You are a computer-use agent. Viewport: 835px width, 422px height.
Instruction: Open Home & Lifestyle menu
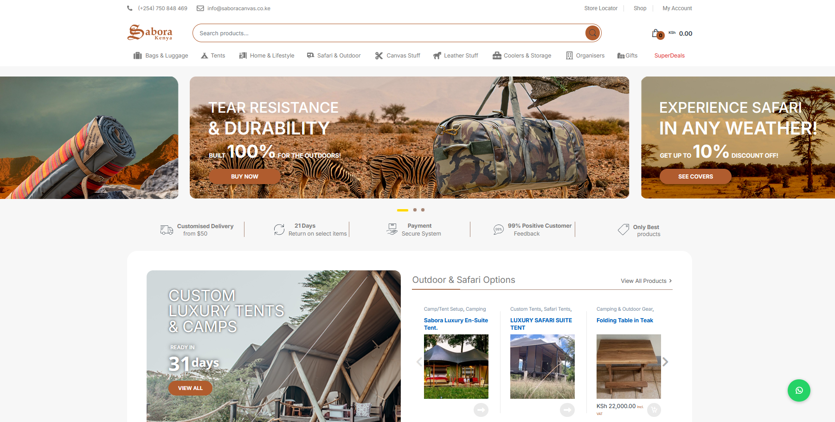pos(267,56)
